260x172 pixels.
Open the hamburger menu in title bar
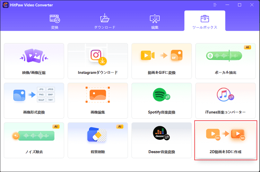click(215, 5)
